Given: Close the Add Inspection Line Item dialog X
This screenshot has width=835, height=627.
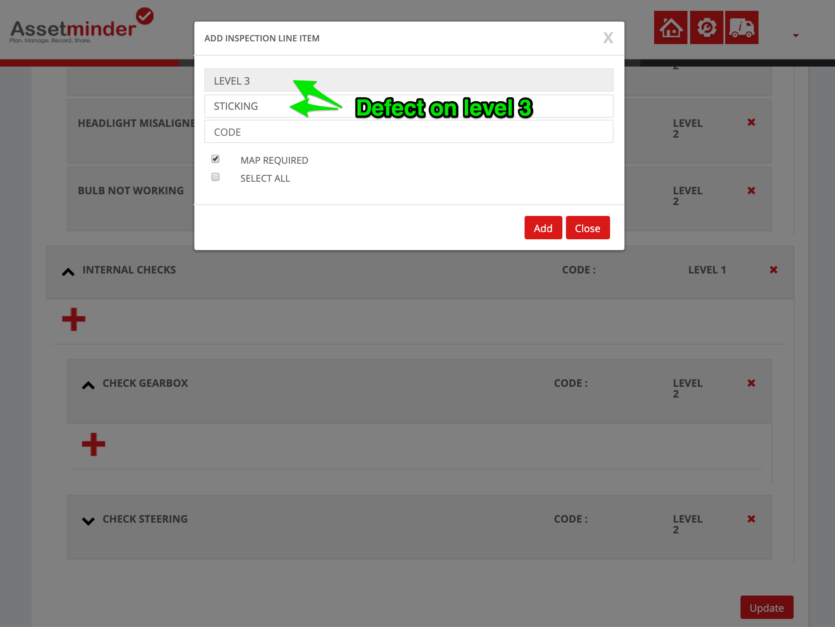Looking at the screenshot, I should (x=608, y=38).
